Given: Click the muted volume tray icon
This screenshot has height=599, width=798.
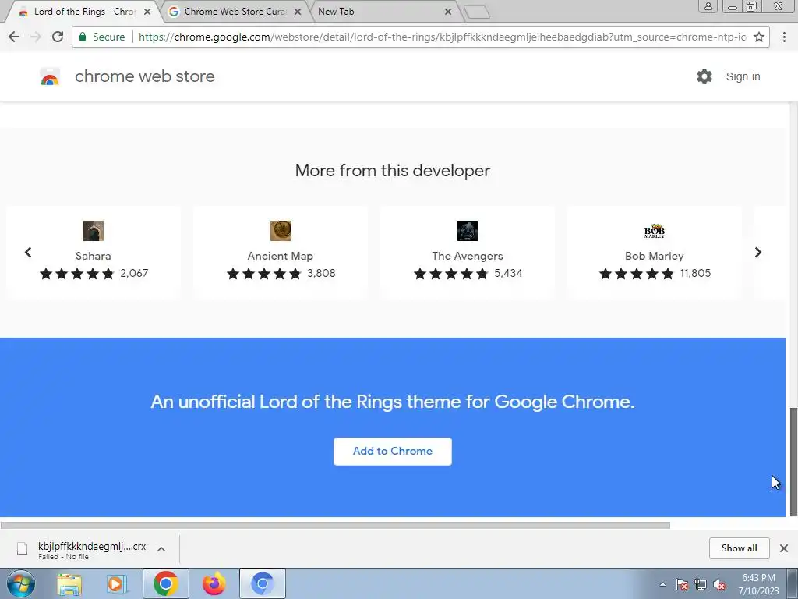Looking at the screenshot, I should coord(719,584).
